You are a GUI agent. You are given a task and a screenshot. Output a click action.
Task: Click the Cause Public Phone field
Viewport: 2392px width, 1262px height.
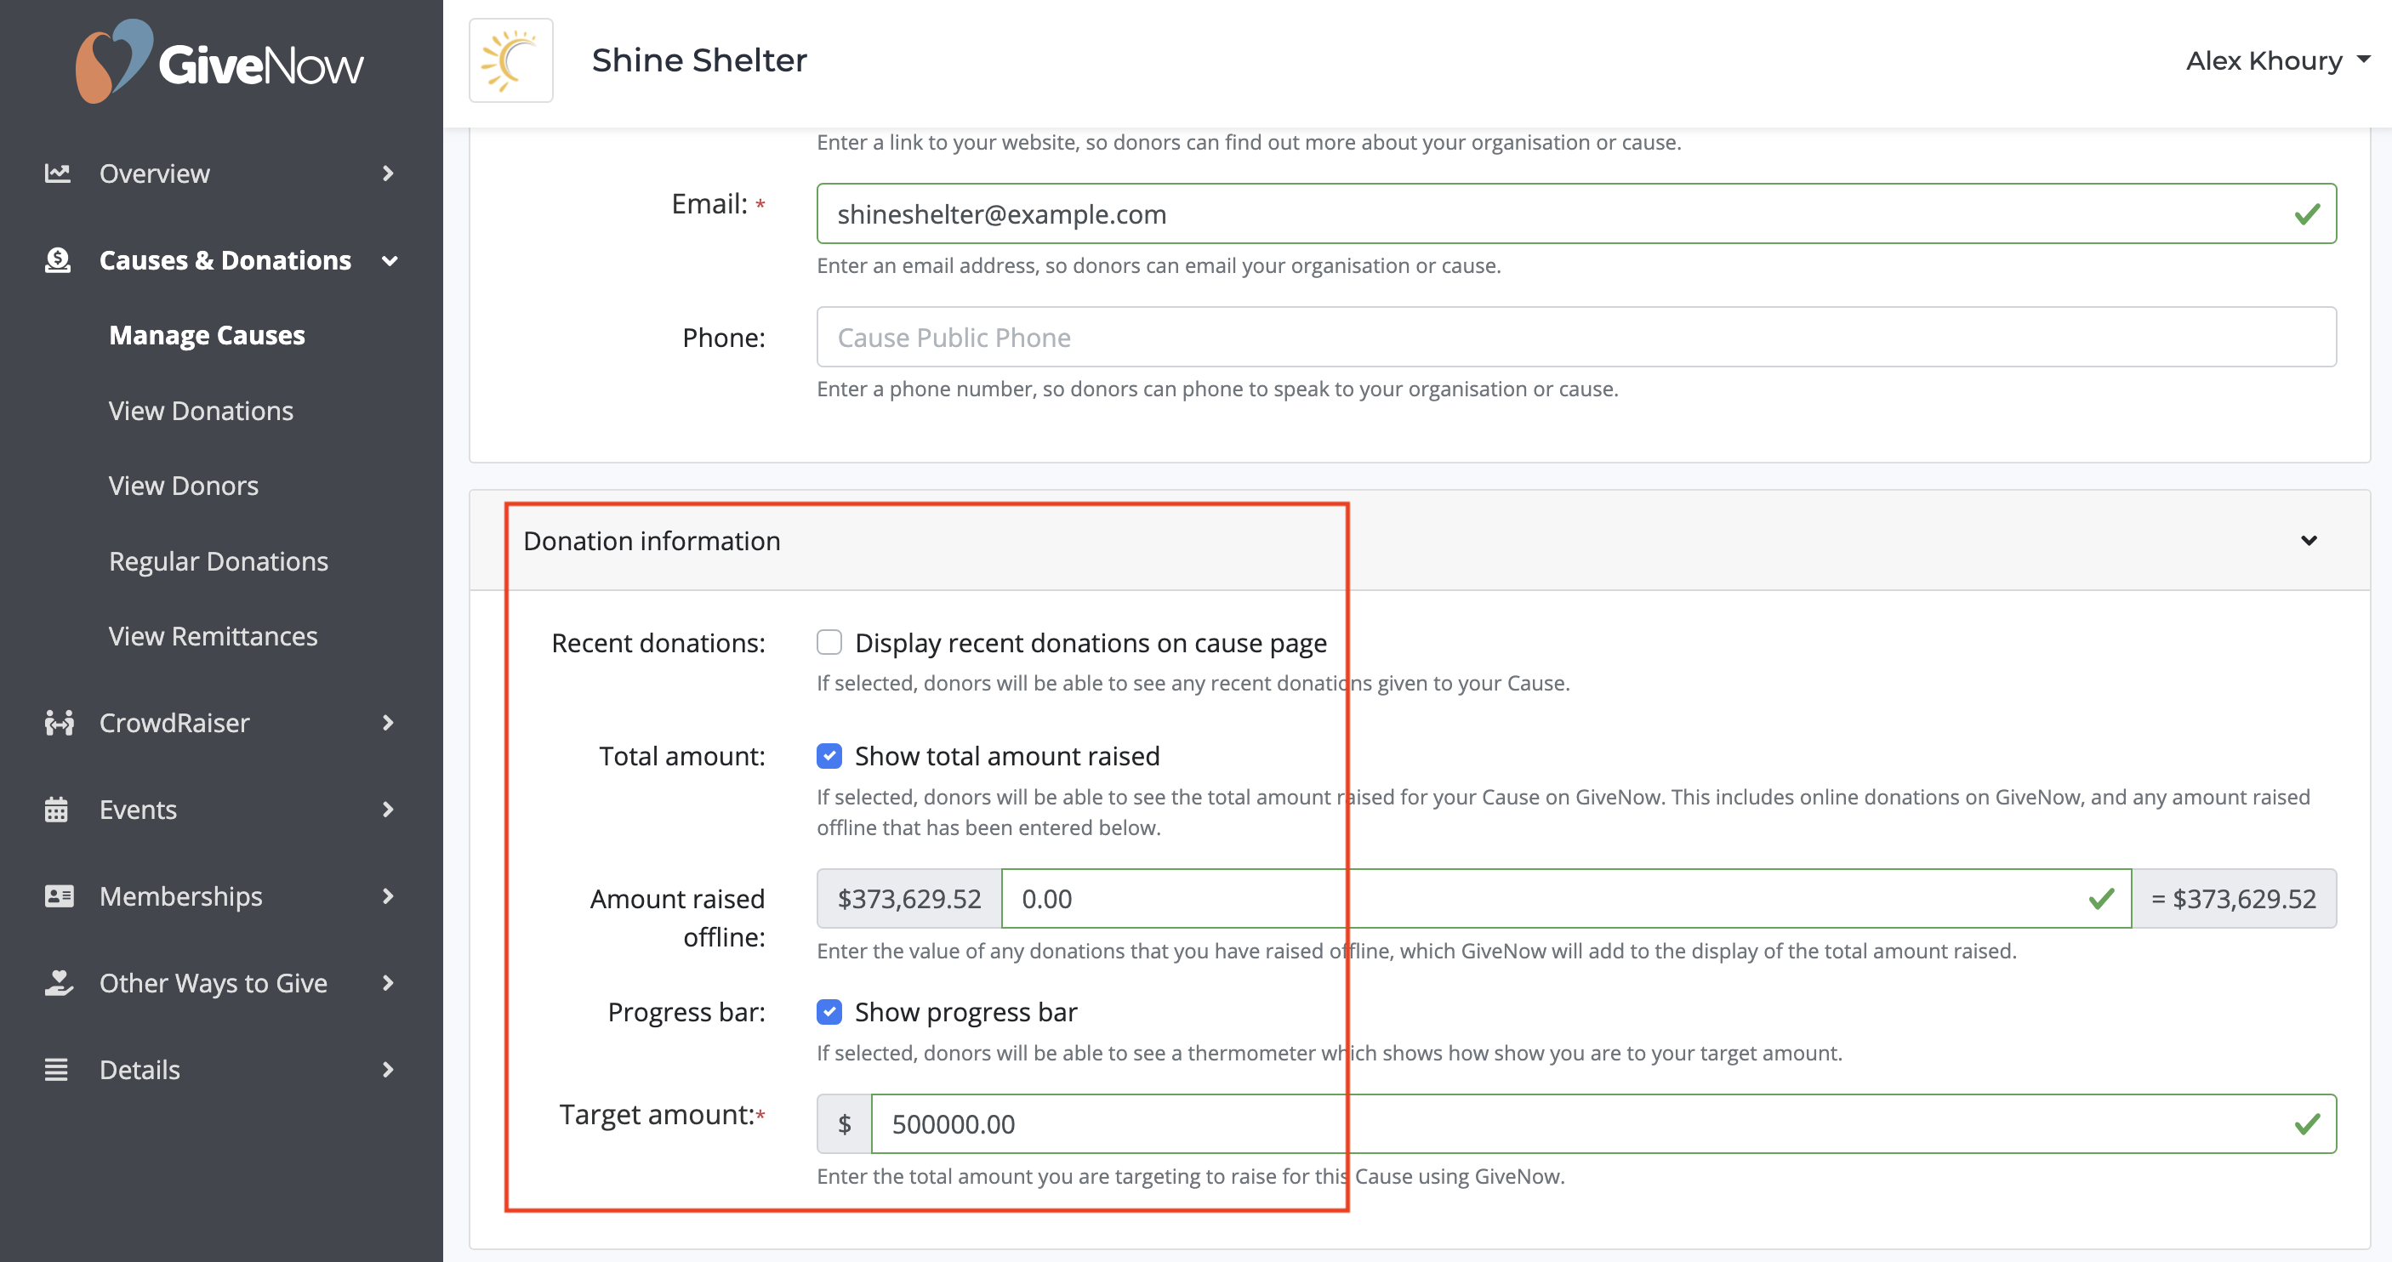click(1575, 337)
